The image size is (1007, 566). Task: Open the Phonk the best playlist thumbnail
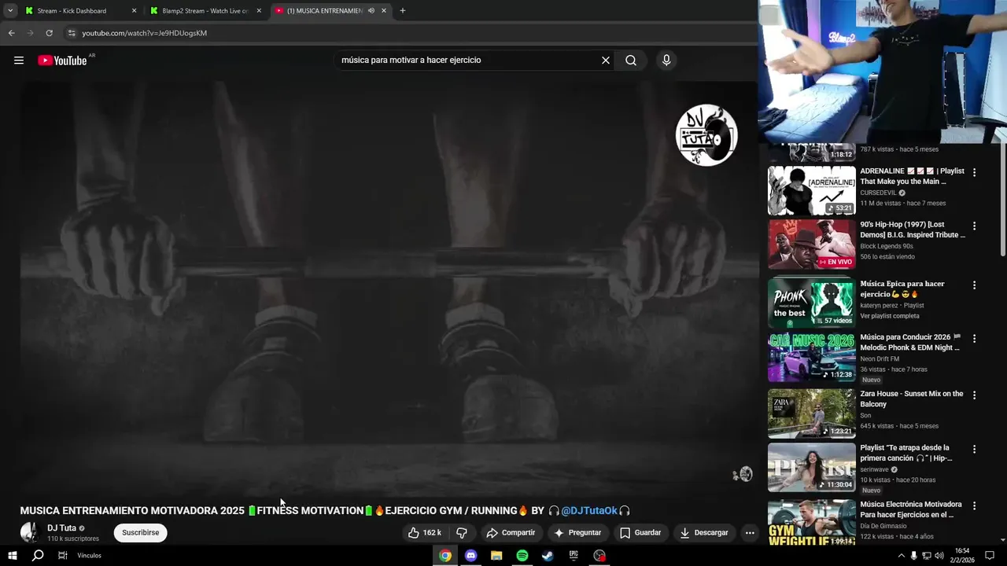(812, 303)
